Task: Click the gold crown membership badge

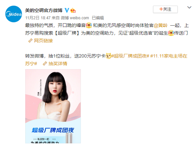Action: 73,10
